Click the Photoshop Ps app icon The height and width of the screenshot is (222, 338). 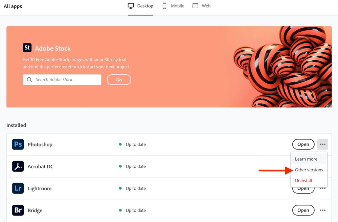[18, 144]
